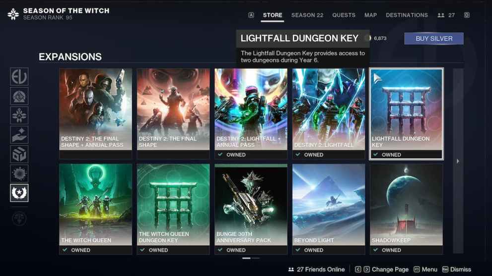Click the highlighted laurel star Expansions icon

pyautogui.click(x=19, y=193)
